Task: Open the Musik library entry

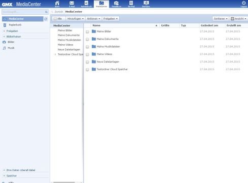Action: [11, 48]
